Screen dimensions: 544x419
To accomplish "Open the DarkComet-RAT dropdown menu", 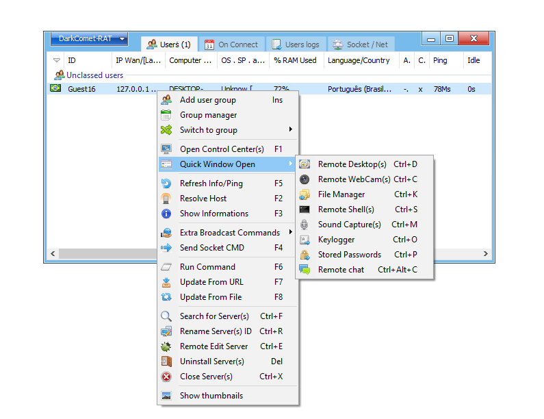I will coord(89,39).
